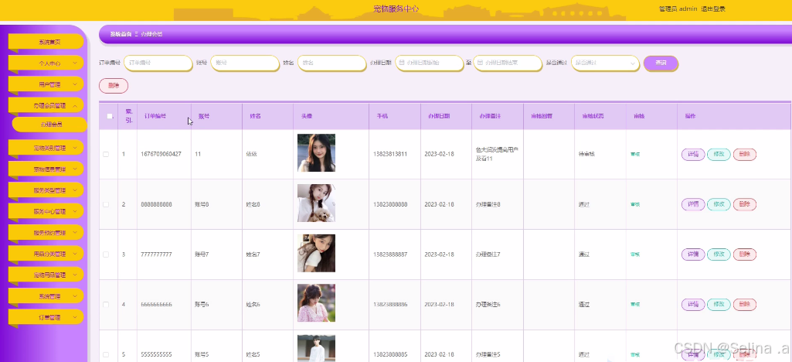Click the 办理日期 start date input

coord(430,63)
